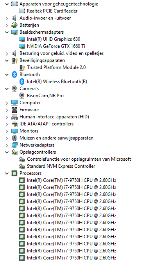Click the Netwerkadapters network icon
This screenshot has width=145, height=263.
click(14, 145)
